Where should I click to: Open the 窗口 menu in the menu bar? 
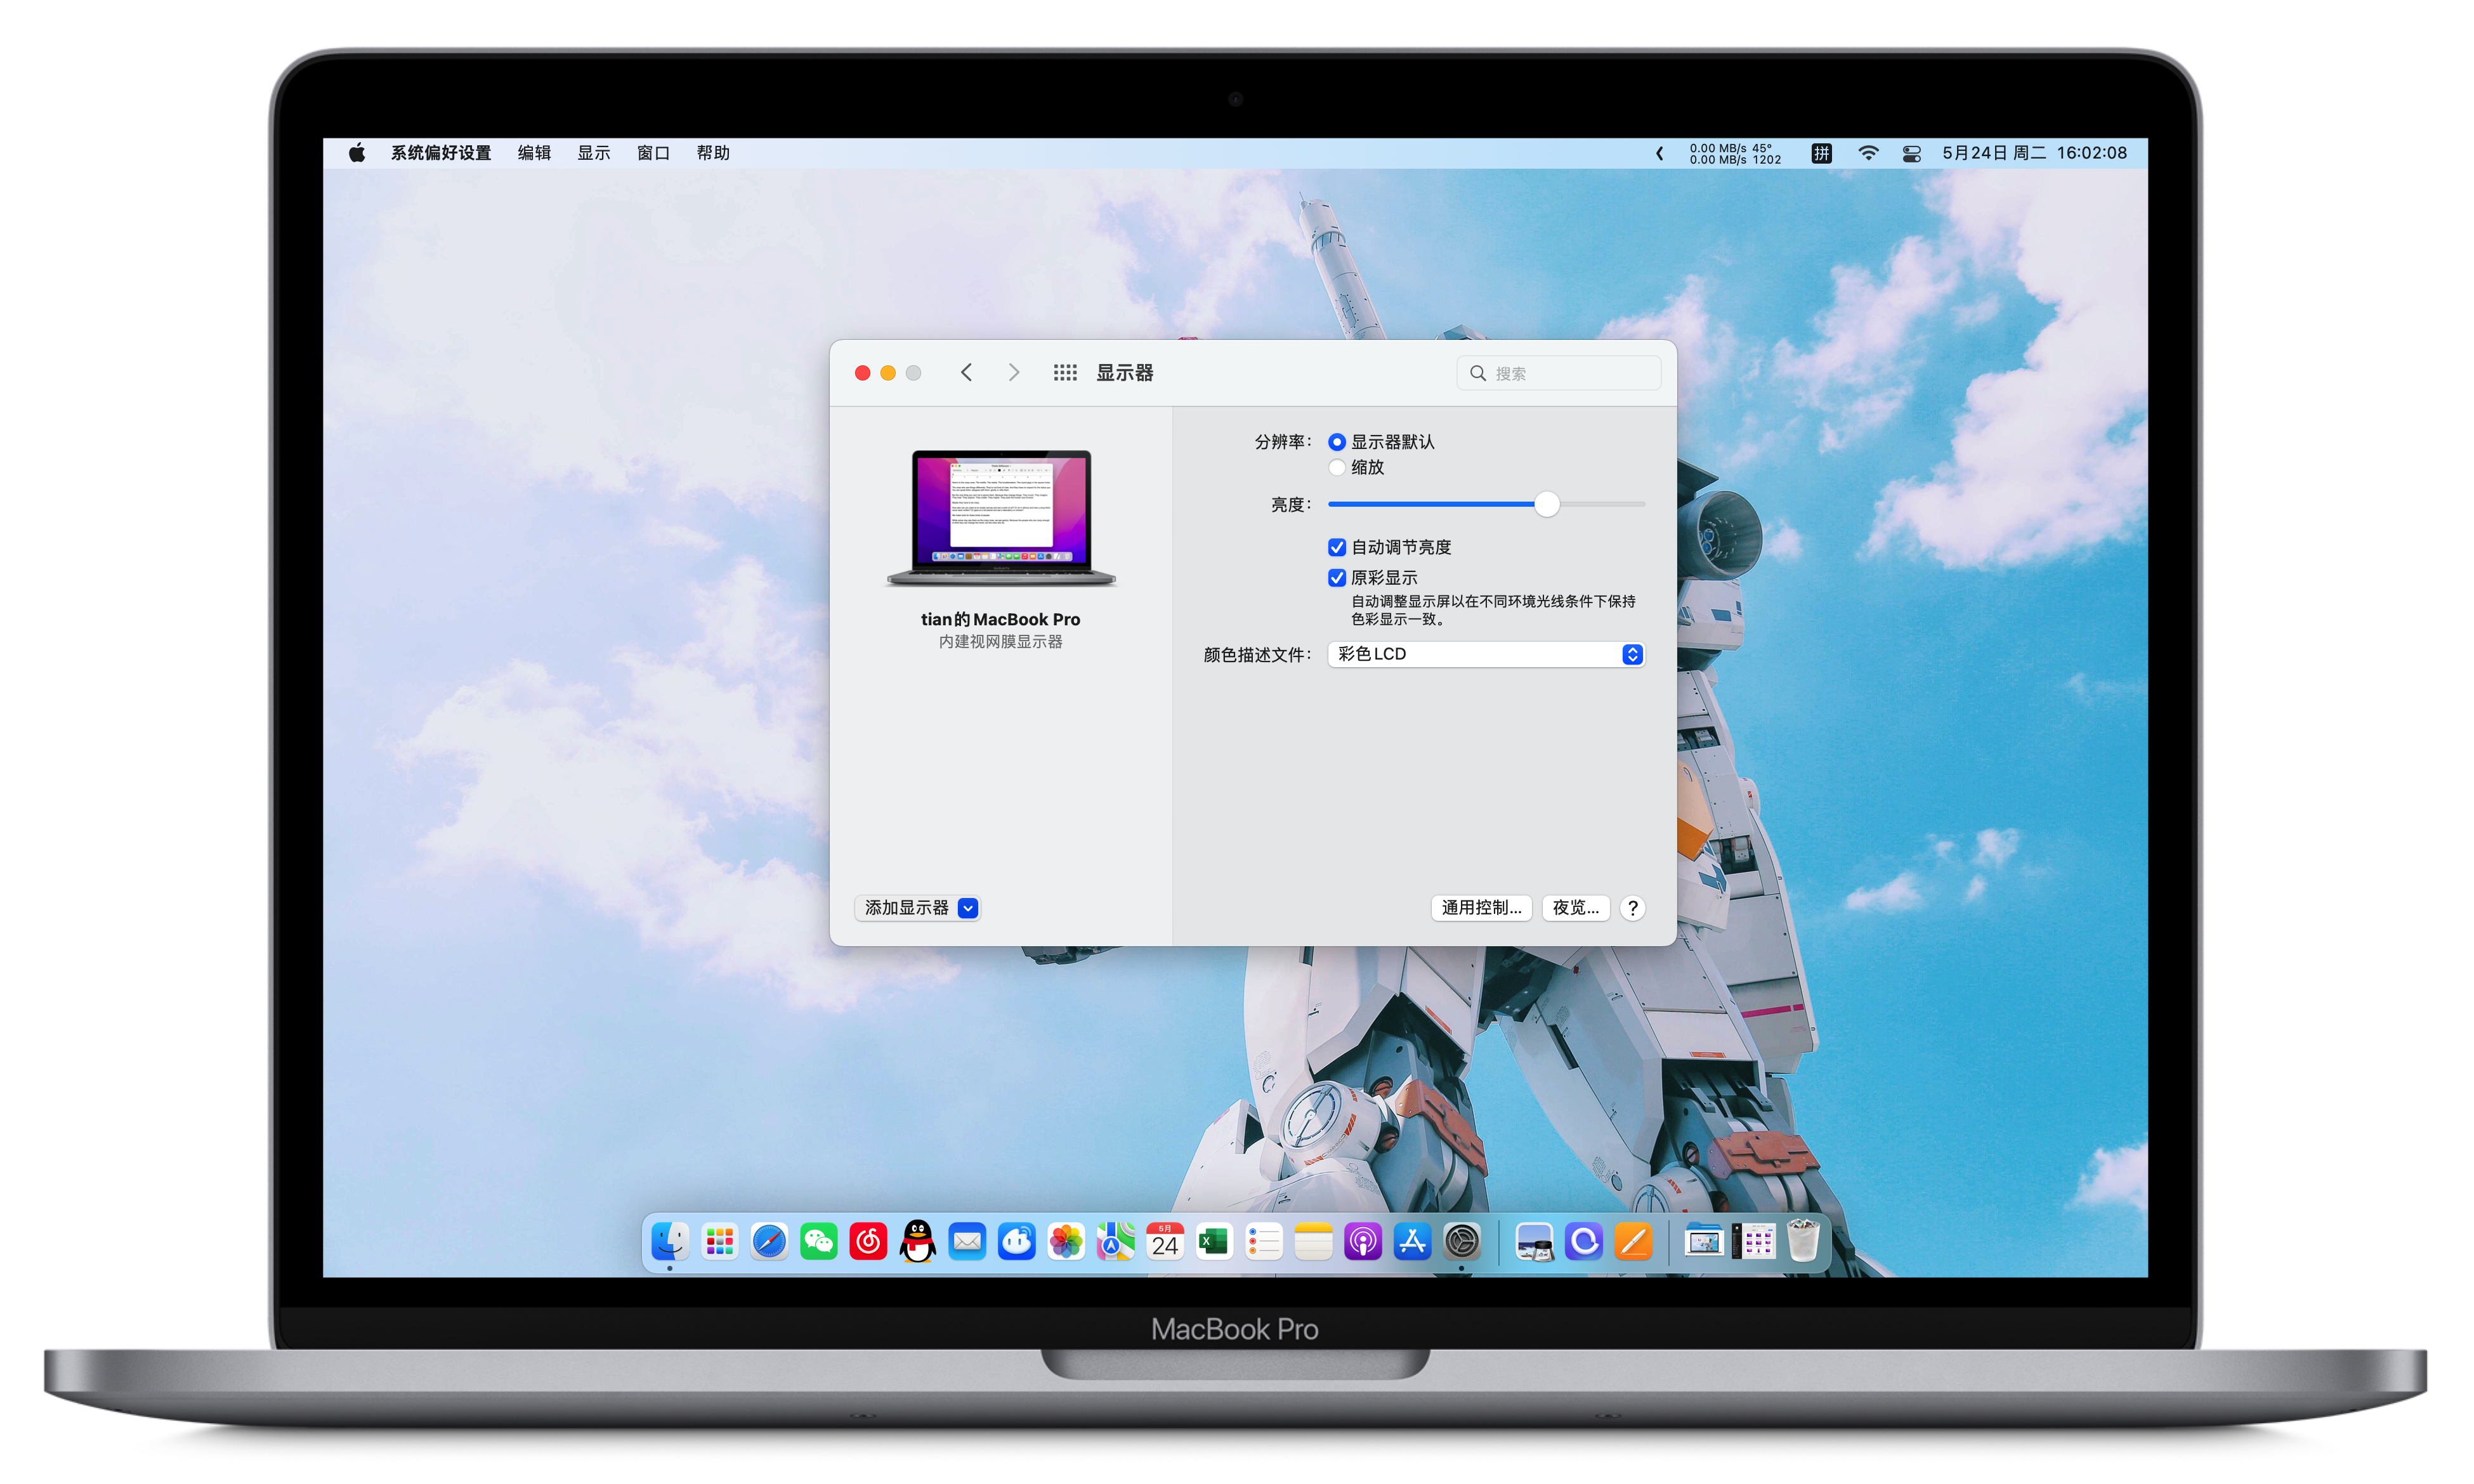[652, 152]
